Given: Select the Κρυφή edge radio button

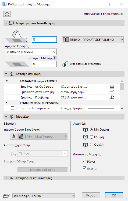Looking at the screenshot, I should [x=91, y=137].
